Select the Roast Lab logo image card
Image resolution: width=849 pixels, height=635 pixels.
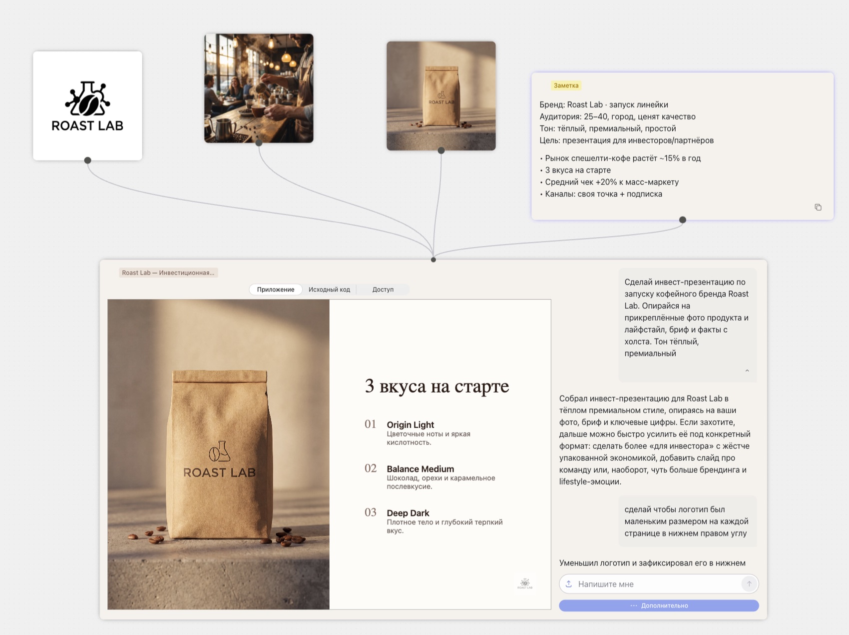[87, 106]
